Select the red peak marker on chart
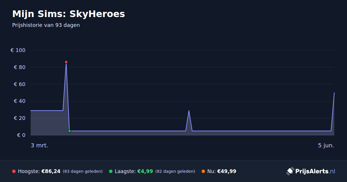The image size is (347, 182). 66,62
